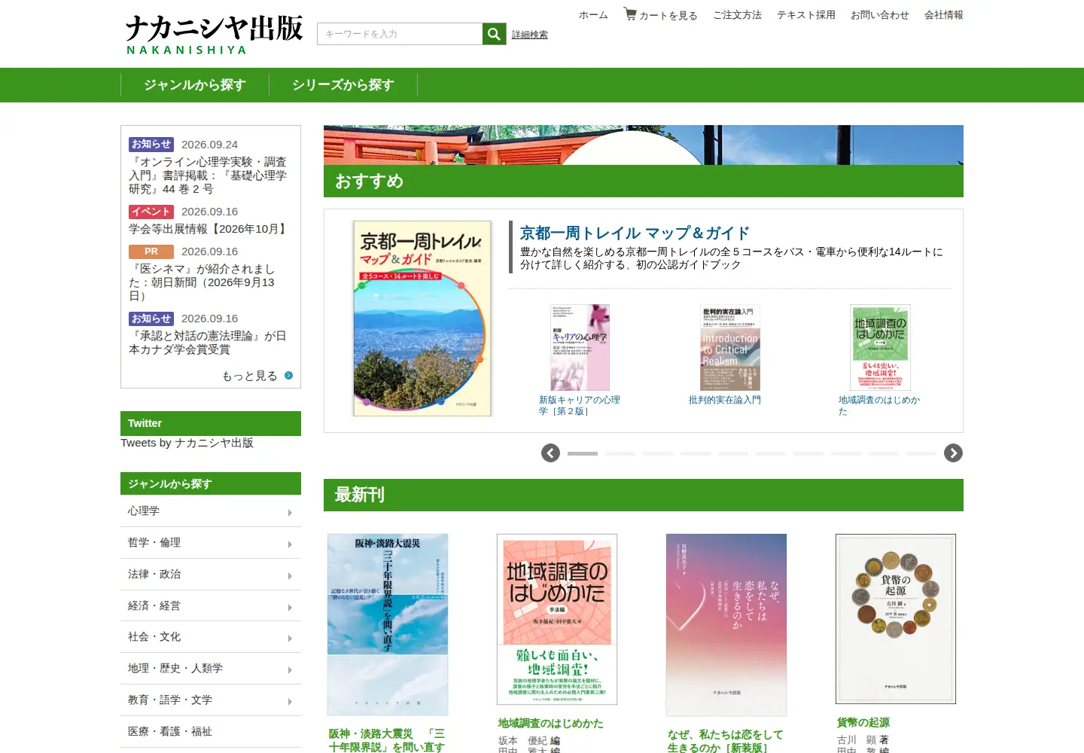
Task: Open the お問い合わせ page
Action: click(880, 15)
